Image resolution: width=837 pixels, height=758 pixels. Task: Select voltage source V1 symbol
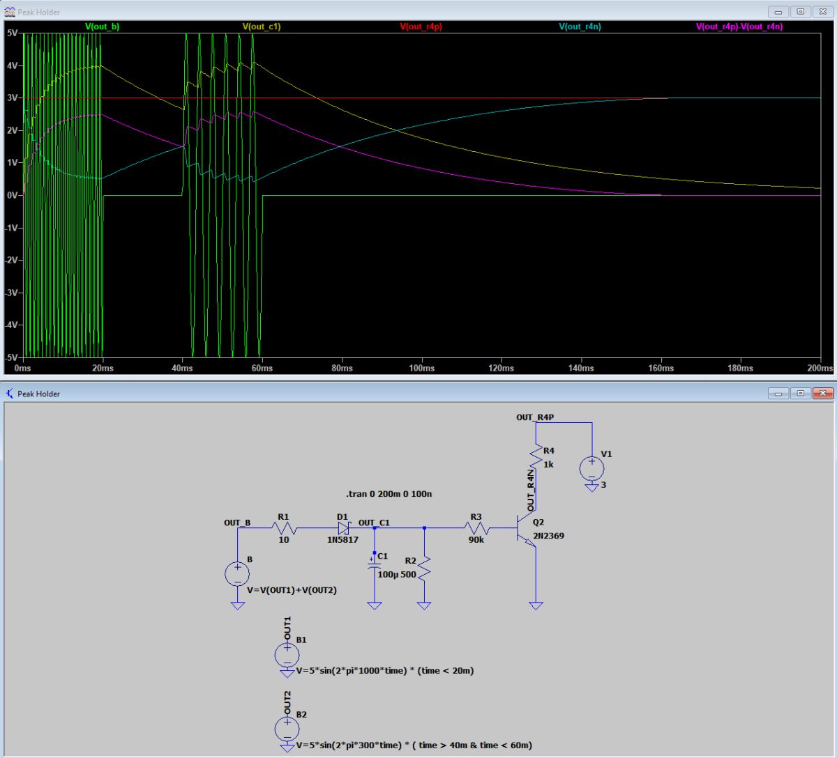point(591,468)
